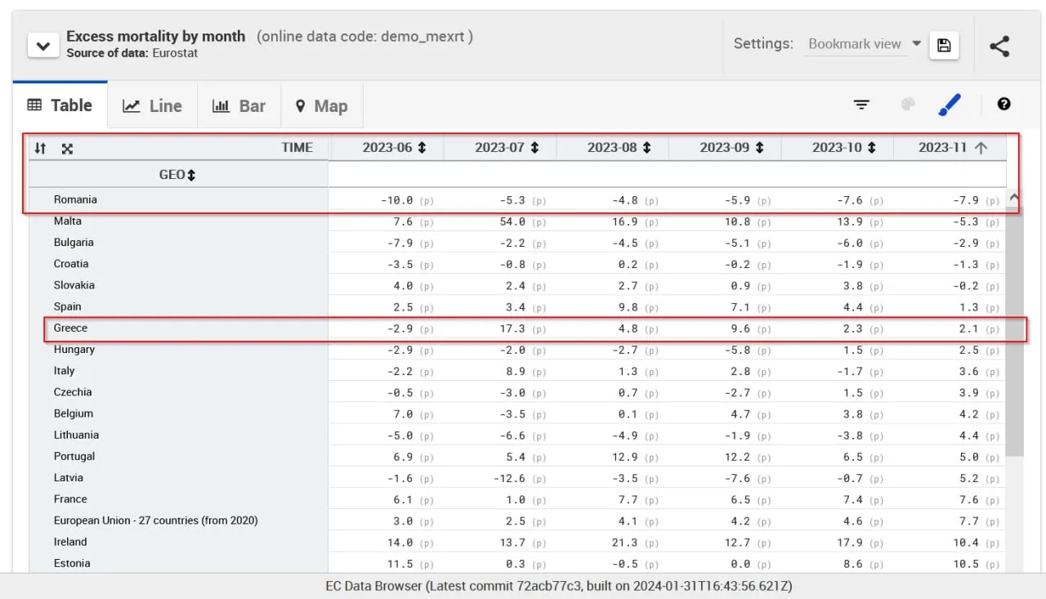Select the Slovakia row label
Screen dimensions: 1046x599
pyautogui.click(x=74, y=284)
